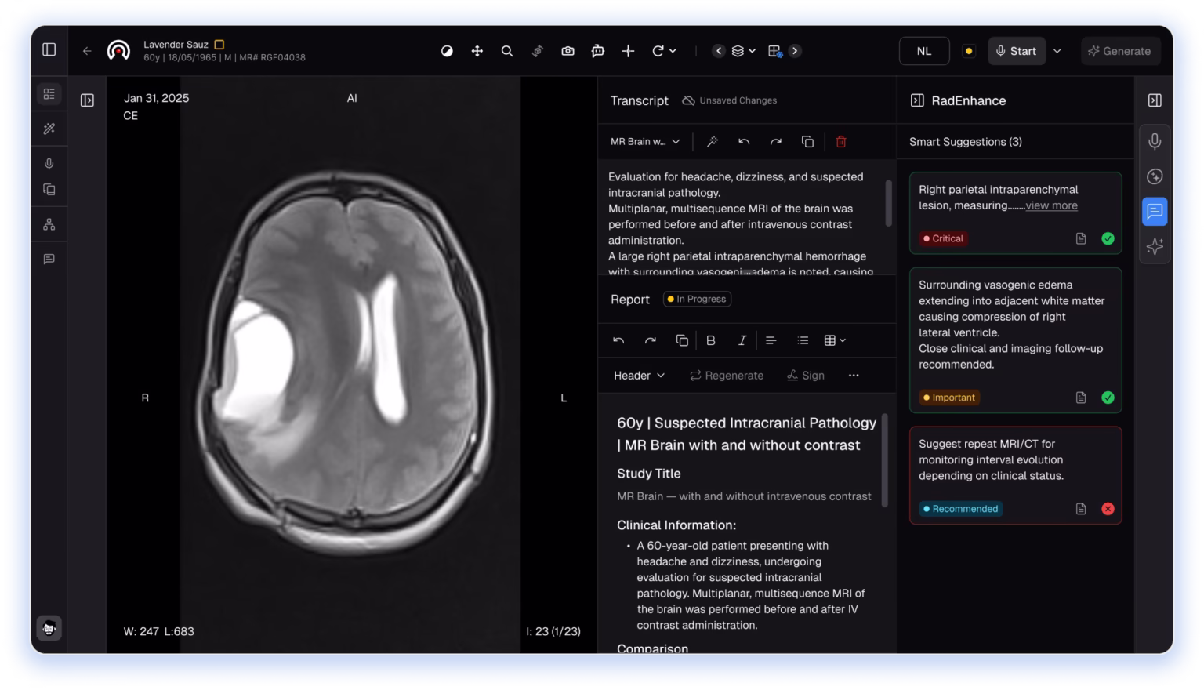Open the Header section dropdown
Screen dimensions: 1204x690
tap(639, 376)
